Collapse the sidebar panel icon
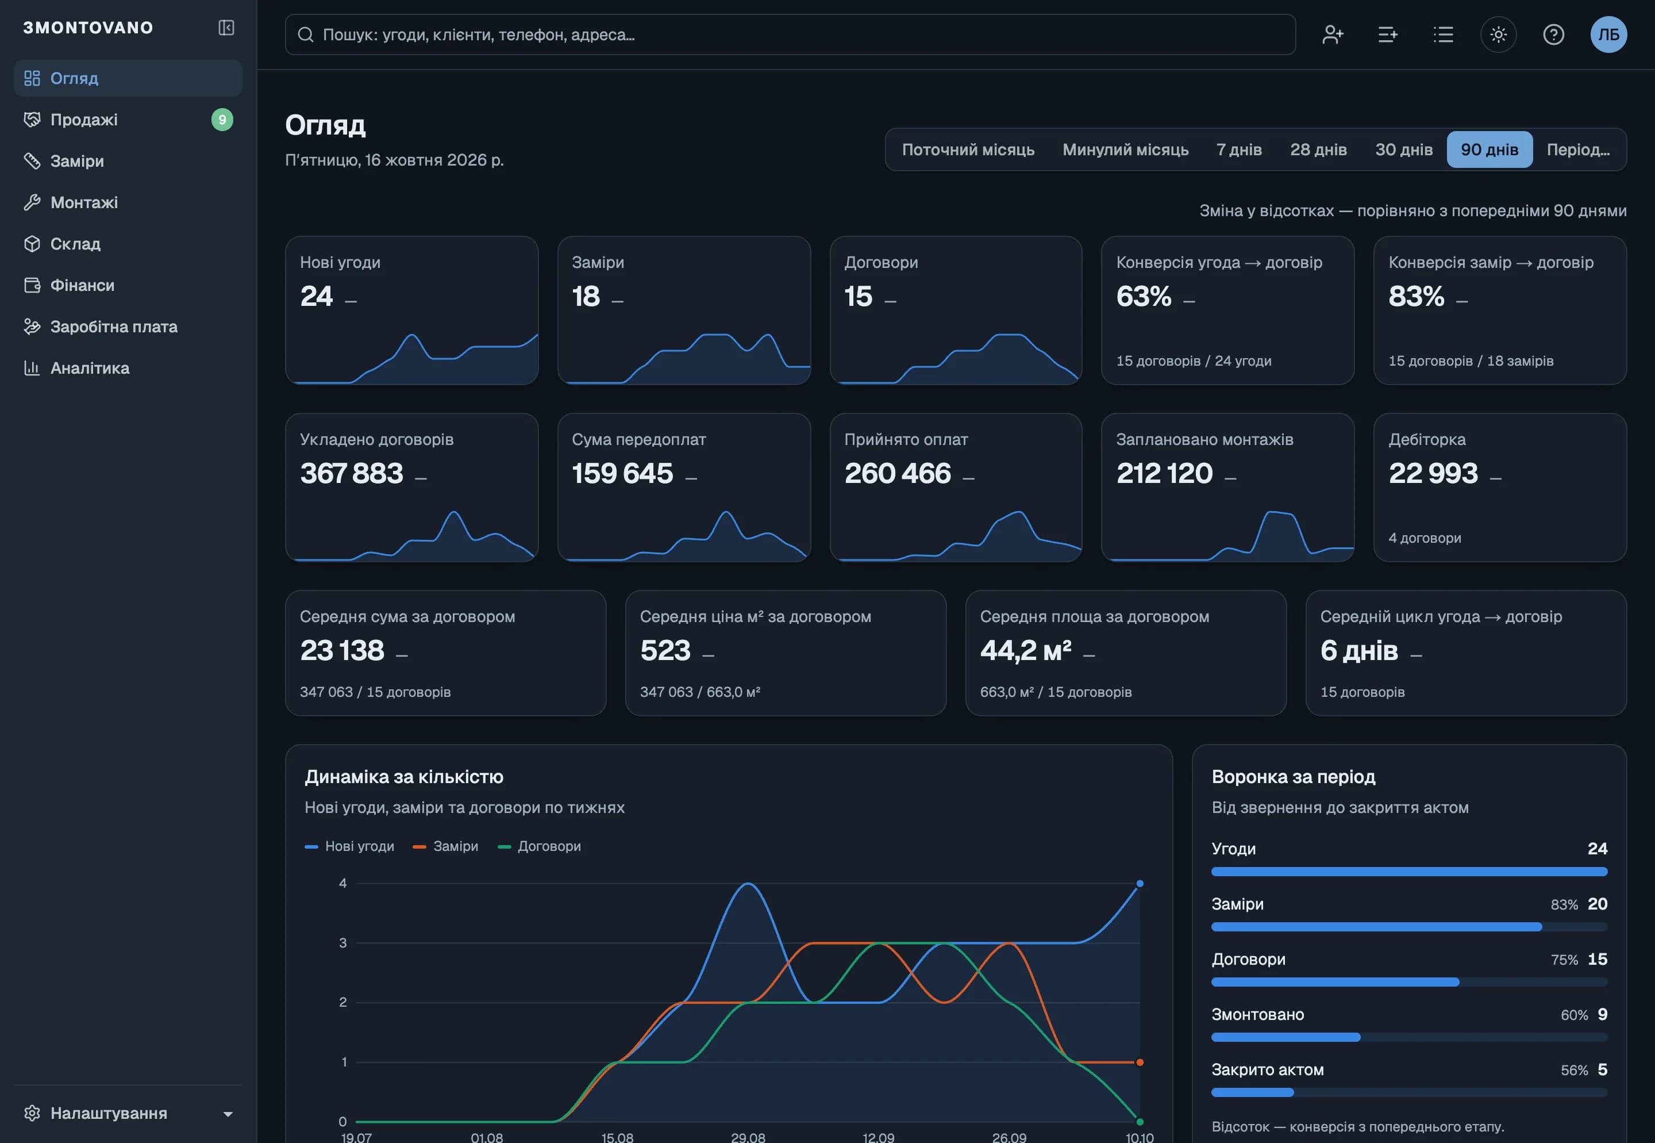The image size is (1655, 1143). (226, 28)
